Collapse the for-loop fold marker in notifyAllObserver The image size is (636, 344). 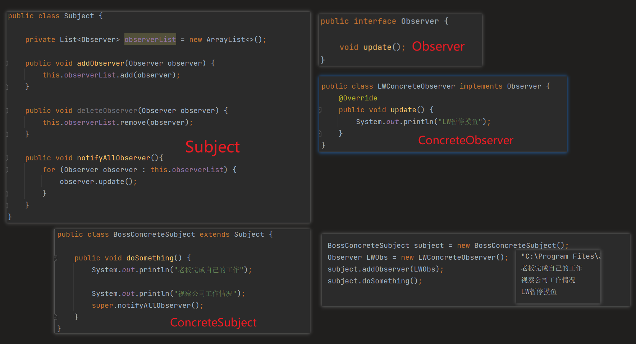[7, 170]
